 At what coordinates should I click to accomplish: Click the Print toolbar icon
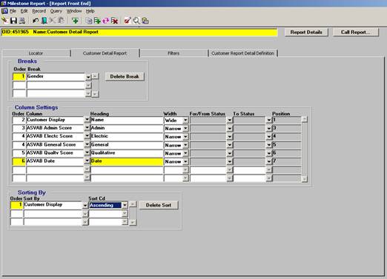click(22, 21)
